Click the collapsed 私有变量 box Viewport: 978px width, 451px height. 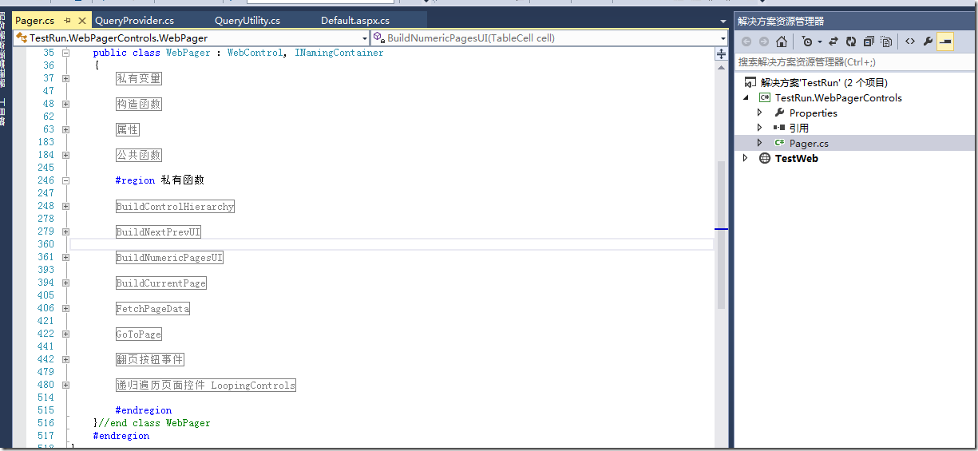(139, 78)
